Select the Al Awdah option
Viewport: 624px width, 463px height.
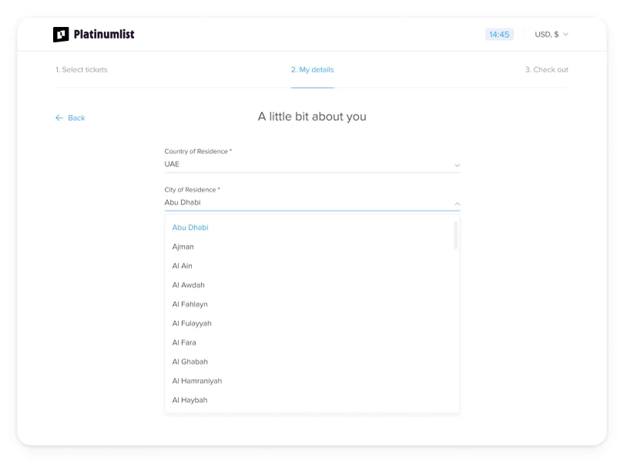[189, 286]
